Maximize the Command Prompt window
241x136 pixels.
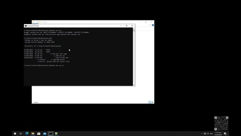tap(127, 26)
